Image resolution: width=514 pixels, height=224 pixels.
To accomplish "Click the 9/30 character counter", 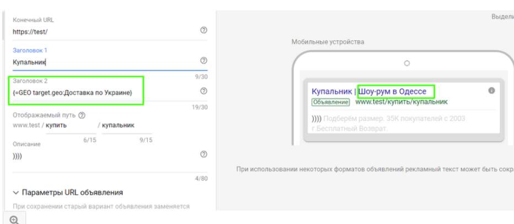I will coord(201,77).
